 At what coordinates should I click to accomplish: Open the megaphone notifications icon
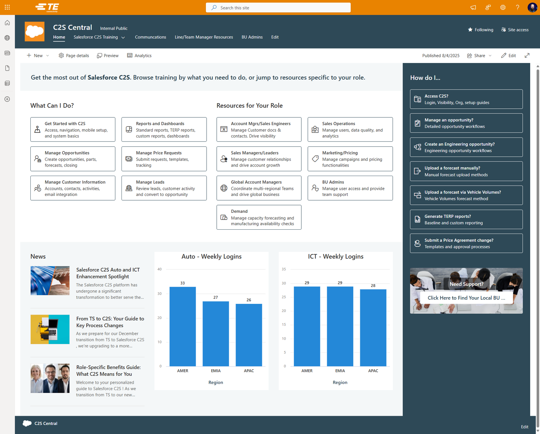pyautogui.click(x=473, y=7)
